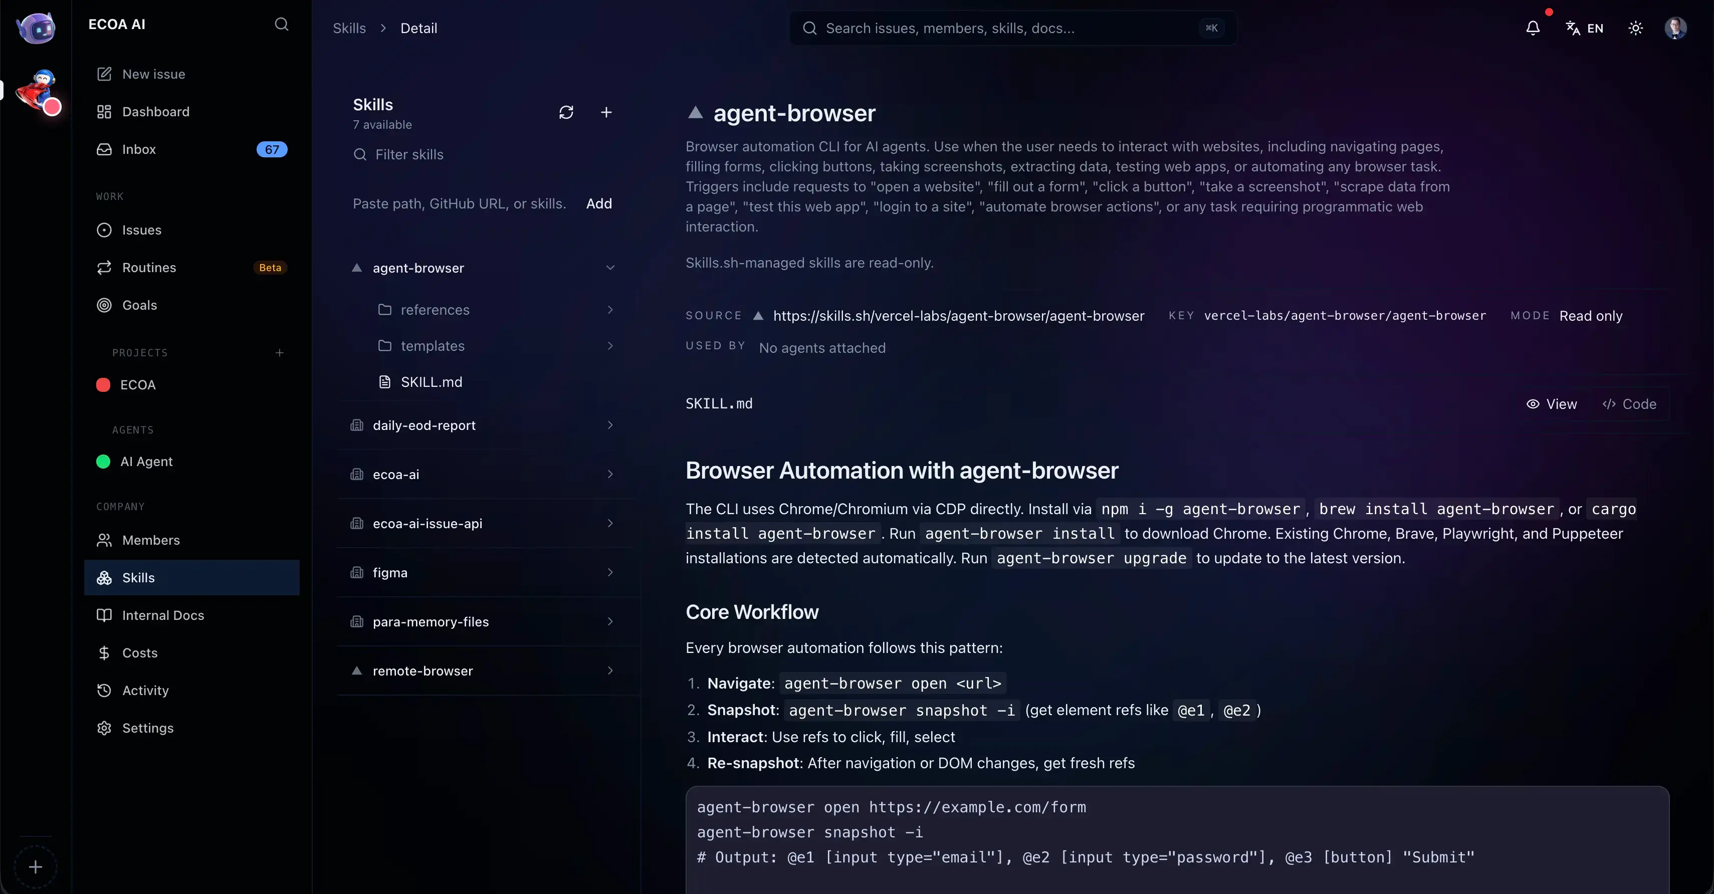
Task: Click the Inbox 67 count badge
Action: pyautogui.click(x=272, y=149)
